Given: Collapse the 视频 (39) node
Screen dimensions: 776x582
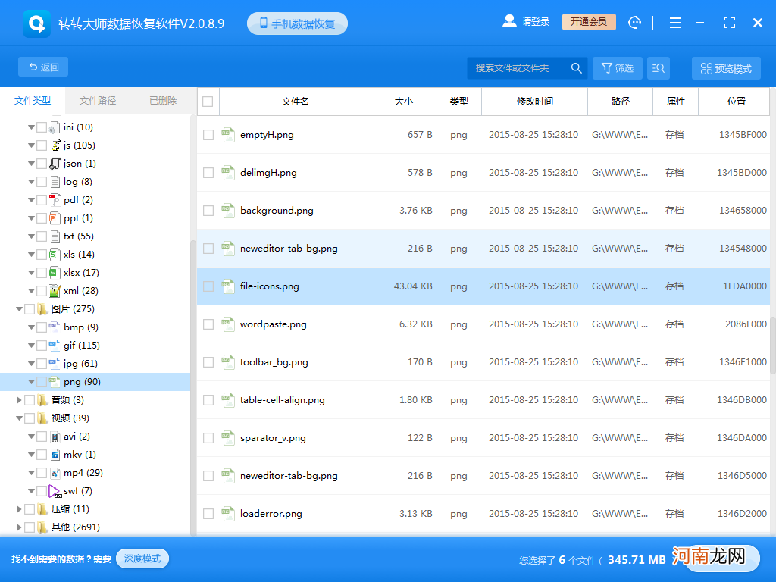Looking at the screenshot, I should [x=20, y=418].
